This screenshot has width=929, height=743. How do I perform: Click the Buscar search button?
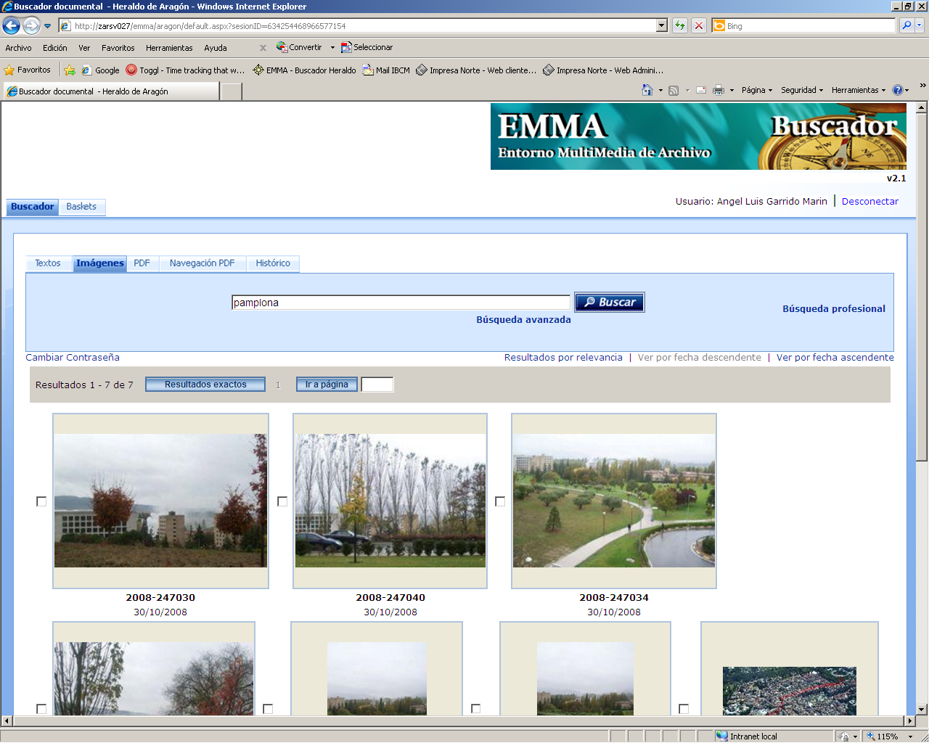(x=610, y=303)
